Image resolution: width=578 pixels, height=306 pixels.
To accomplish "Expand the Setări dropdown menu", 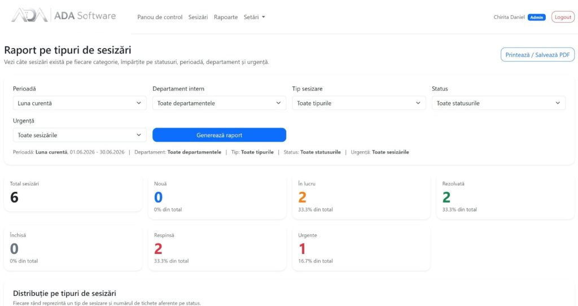I will [x=254, y=17].
